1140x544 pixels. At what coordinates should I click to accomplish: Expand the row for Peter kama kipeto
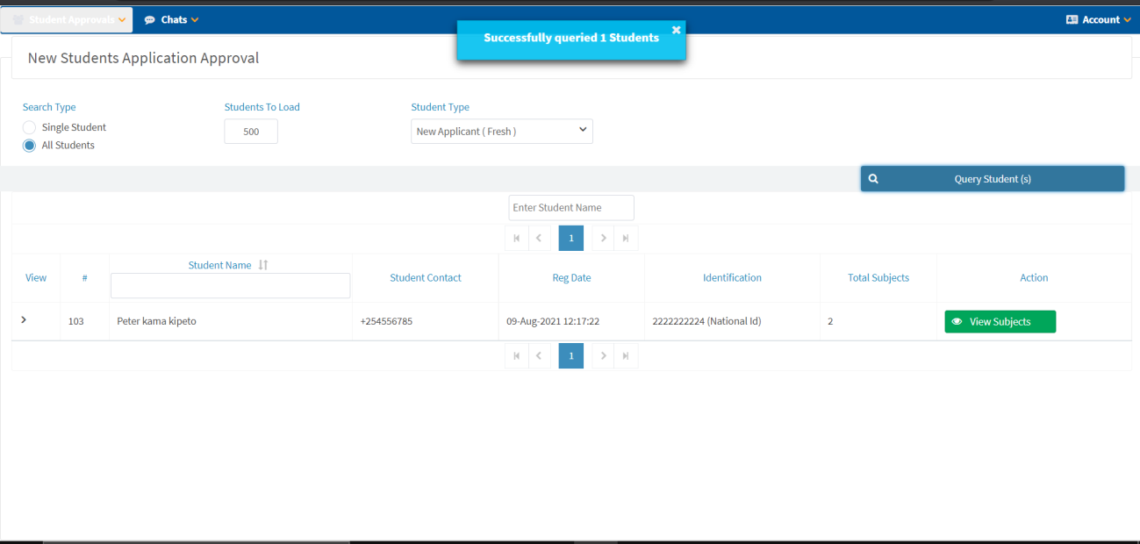[x=24, y=320]
